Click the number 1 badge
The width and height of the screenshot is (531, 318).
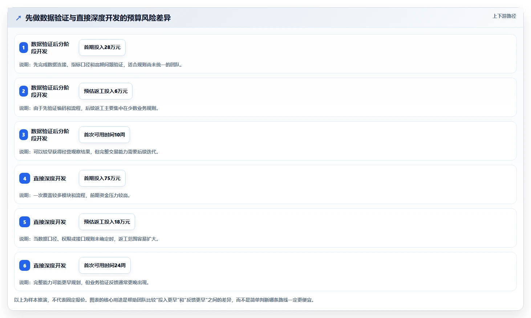point(24,48)
